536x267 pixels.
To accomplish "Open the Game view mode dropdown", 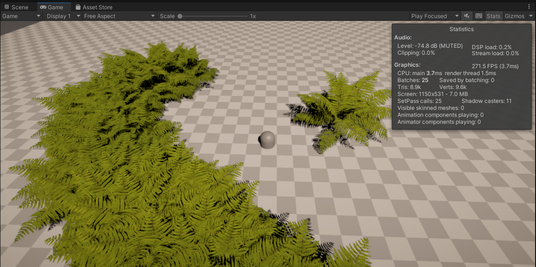I will [21, 16].
